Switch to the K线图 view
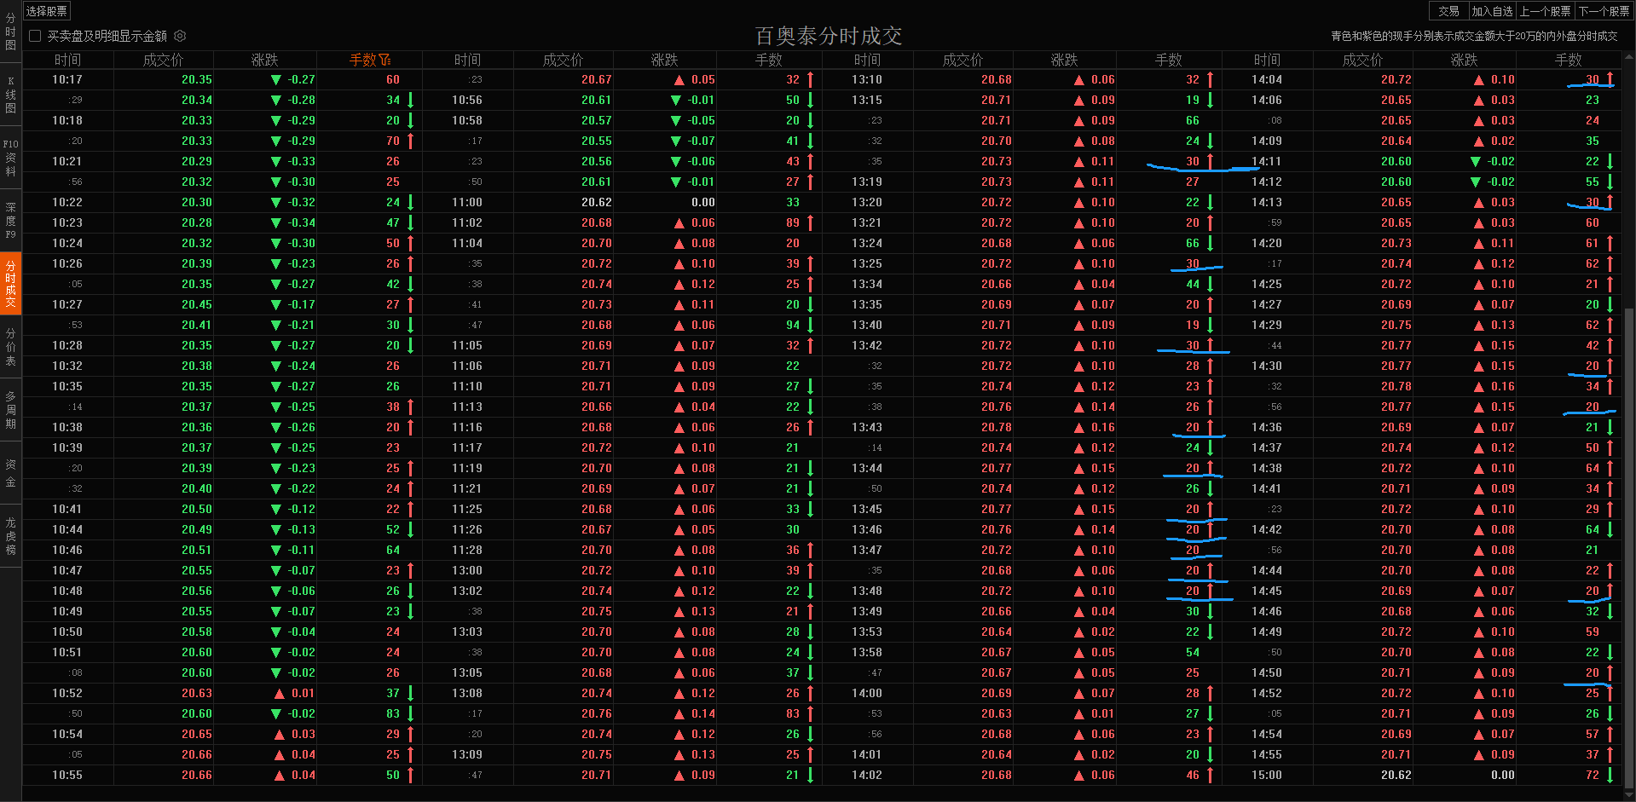1636x802 pixels. tap(10, 94)
